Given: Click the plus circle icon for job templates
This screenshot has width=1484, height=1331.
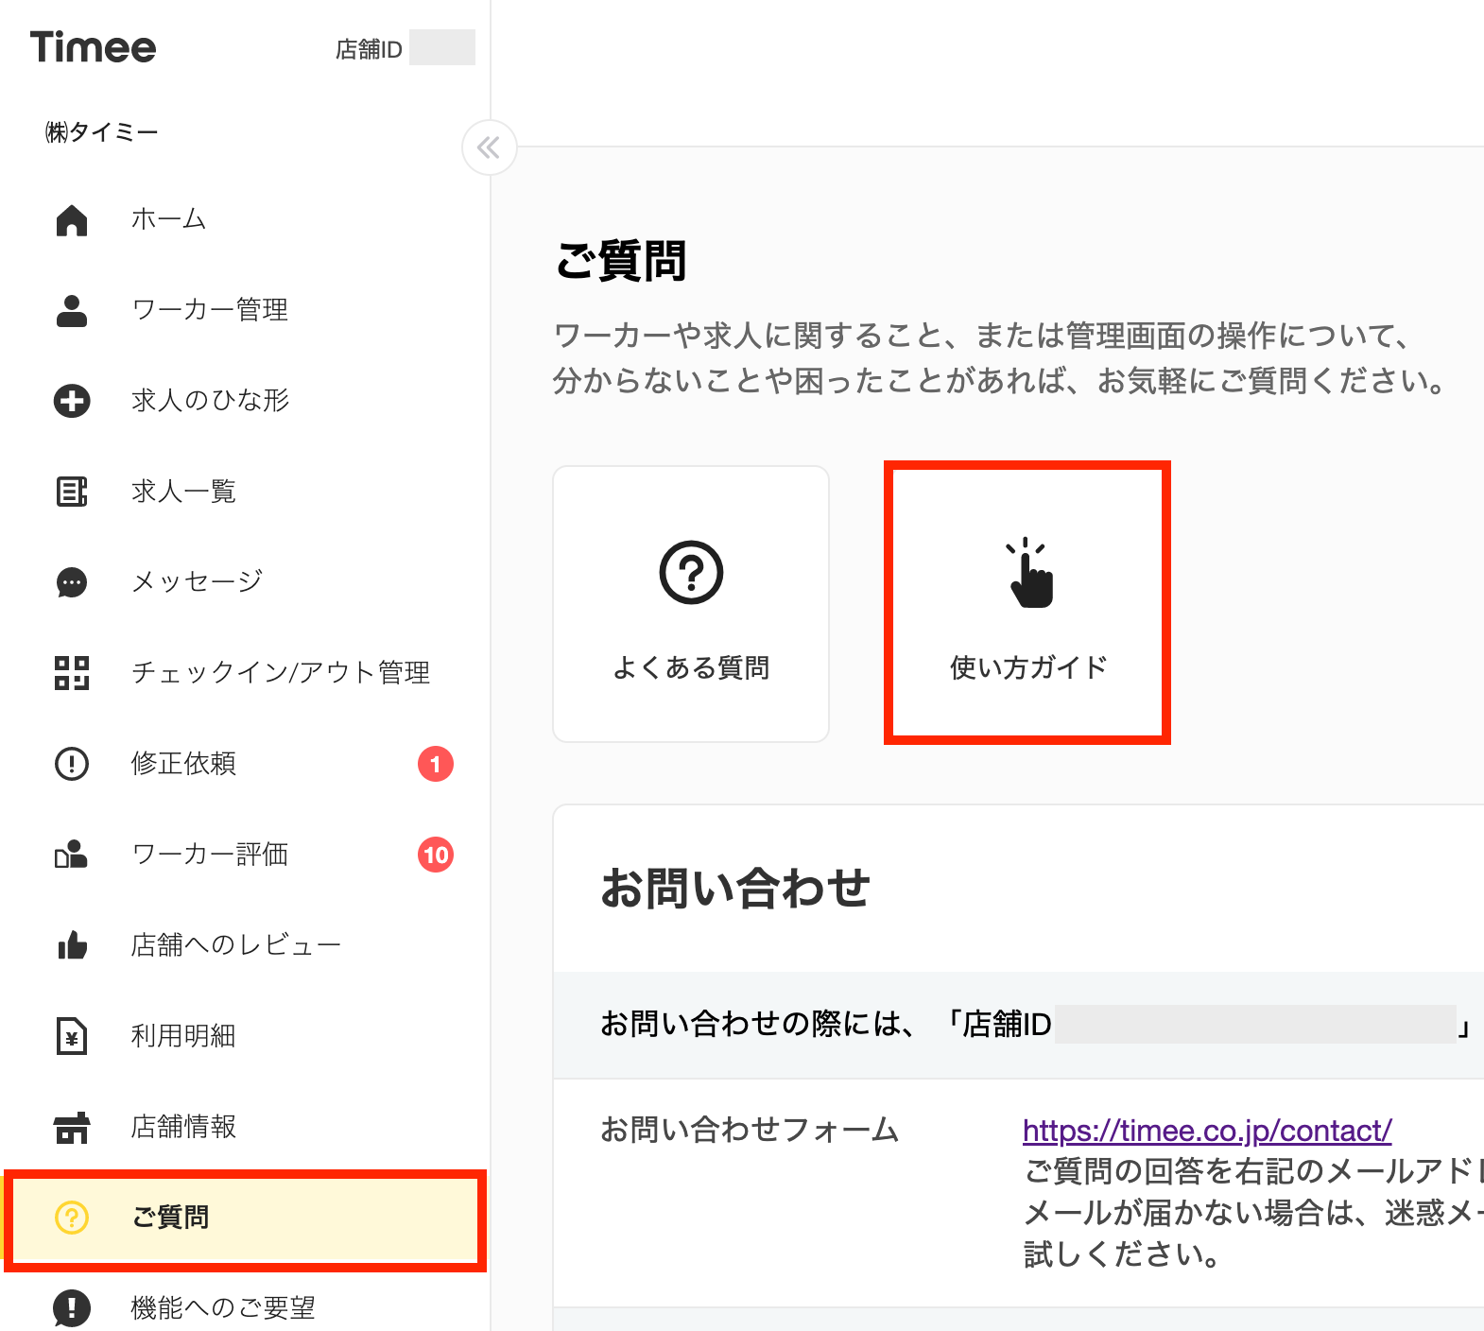Looking at the screenshot, I should 72,401.
